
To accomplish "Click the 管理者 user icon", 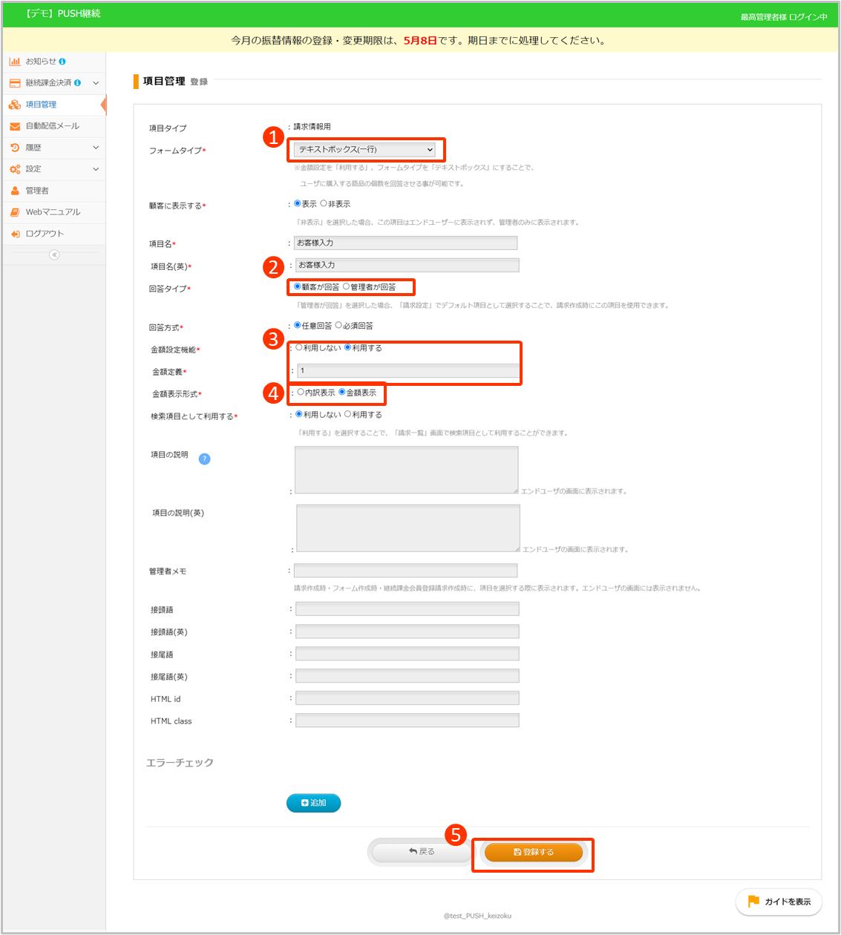I will (15, 191).
